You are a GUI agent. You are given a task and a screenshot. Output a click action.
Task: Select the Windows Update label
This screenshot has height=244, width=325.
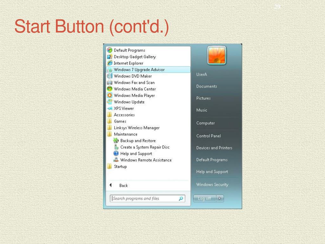pyautogui.click(x=129, y=102)
